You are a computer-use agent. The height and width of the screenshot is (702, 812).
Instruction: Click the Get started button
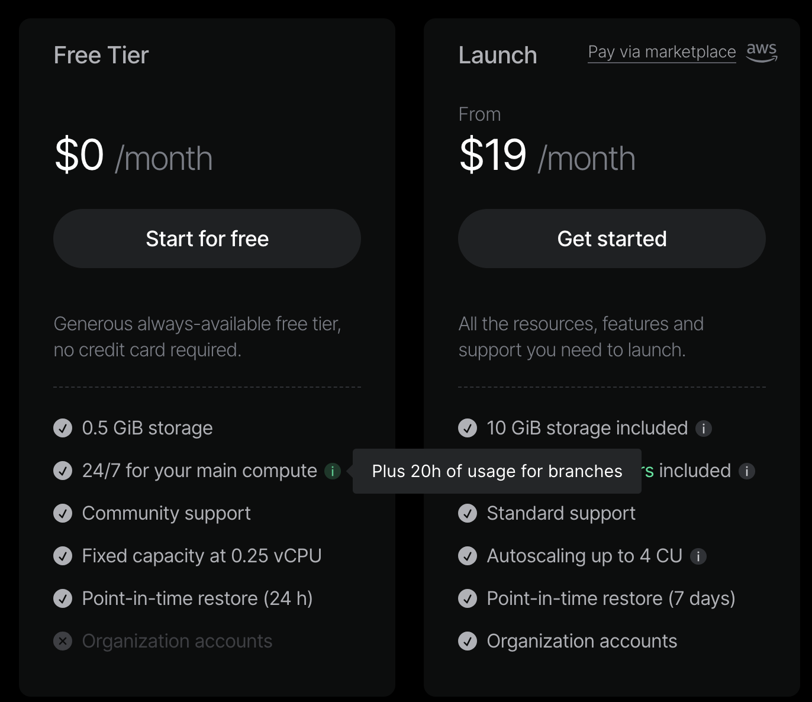coord(612,239)
